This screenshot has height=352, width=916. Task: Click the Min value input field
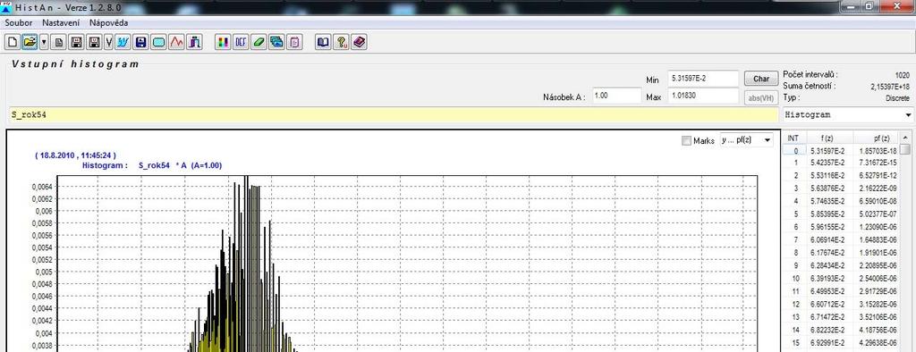(x=703, y=79)
